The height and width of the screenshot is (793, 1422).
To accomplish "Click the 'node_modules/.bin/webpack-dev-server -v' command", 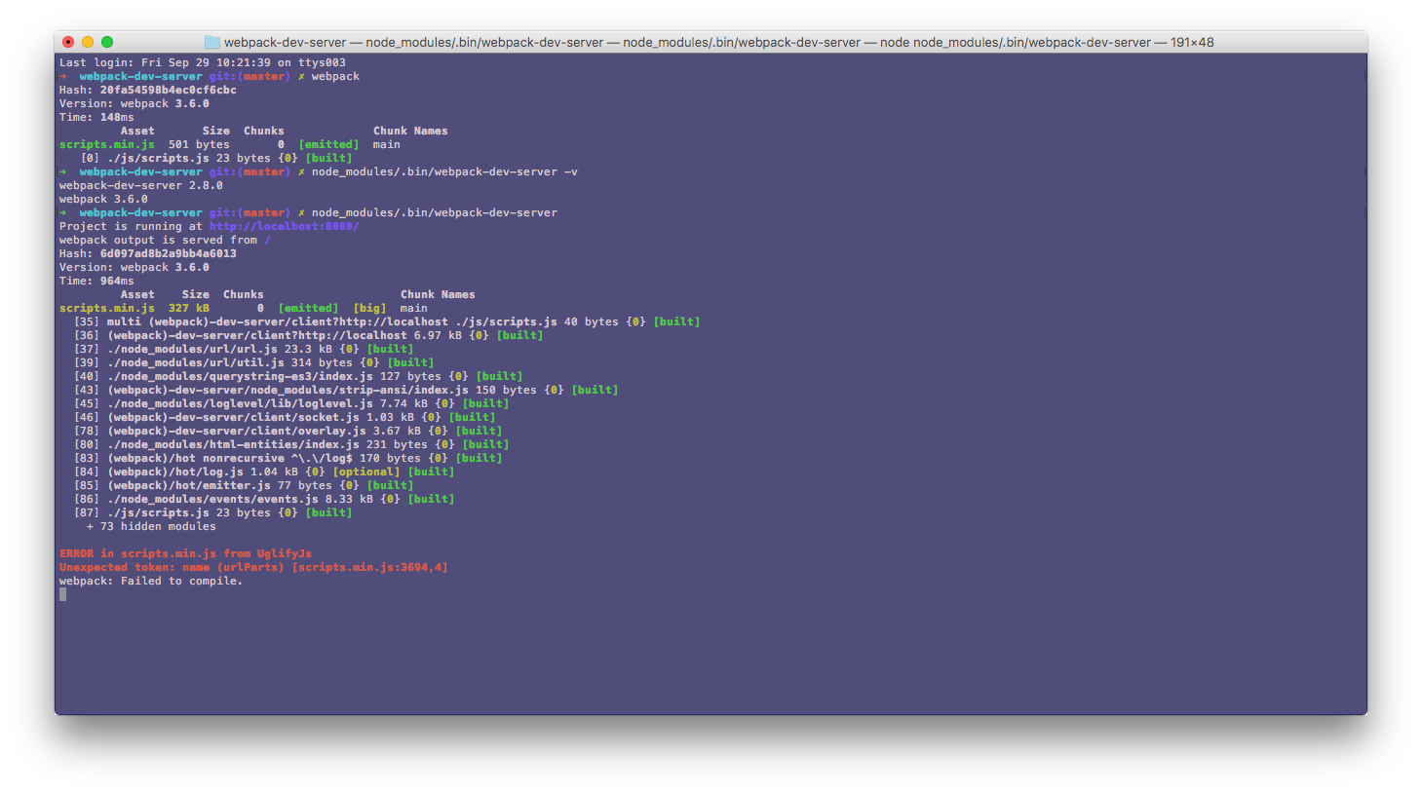I will [x=444, y=171].
